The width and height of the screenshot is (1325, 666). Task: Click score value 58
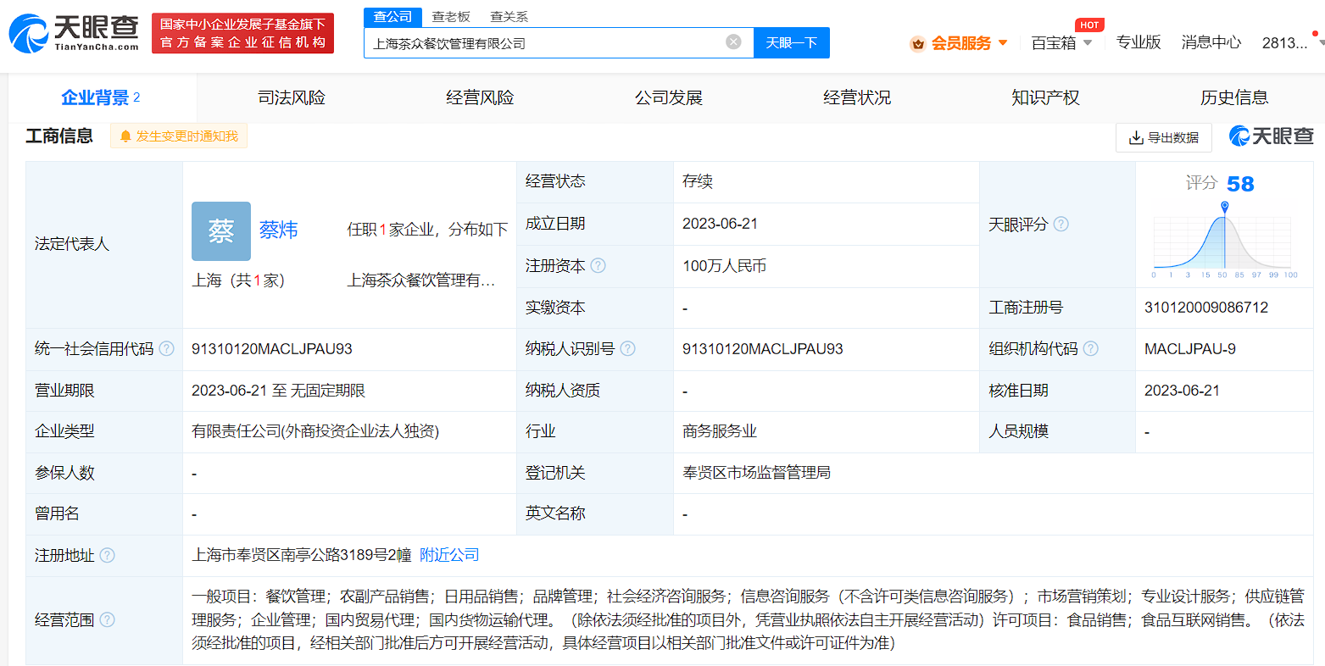click(x=1240, y=184)
